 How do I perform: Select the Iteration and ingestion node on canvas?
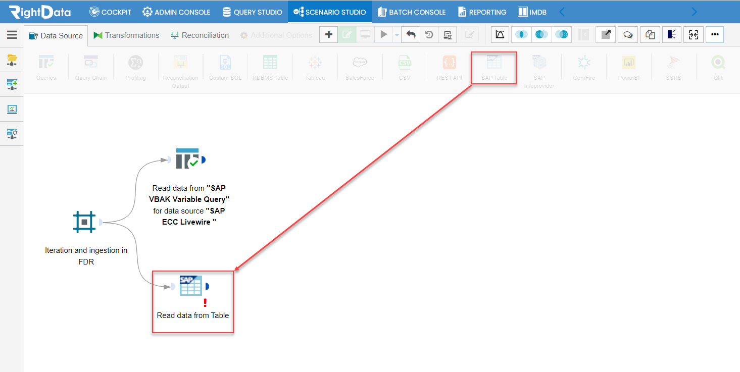(x=84, y=222)
